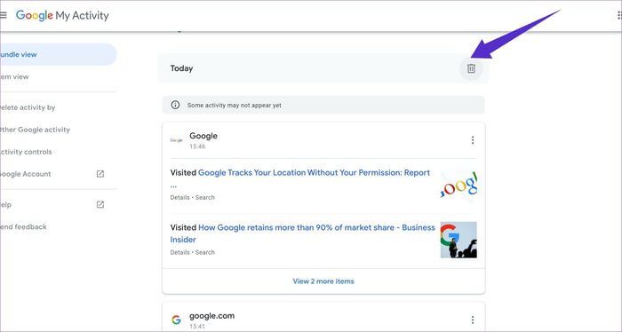Delete today's activity with trash icon

click(x=471, y=68)
